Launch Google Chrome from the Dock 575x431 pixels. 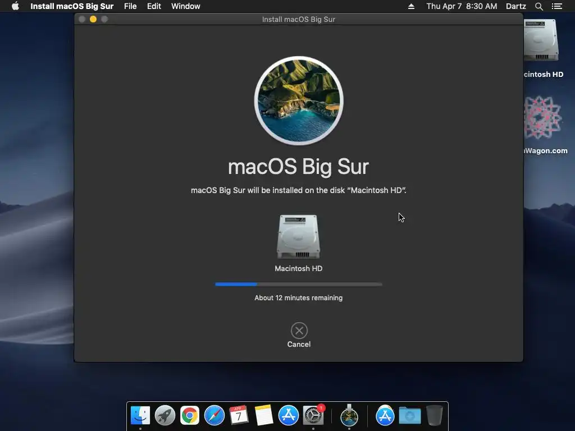(190, 415)
